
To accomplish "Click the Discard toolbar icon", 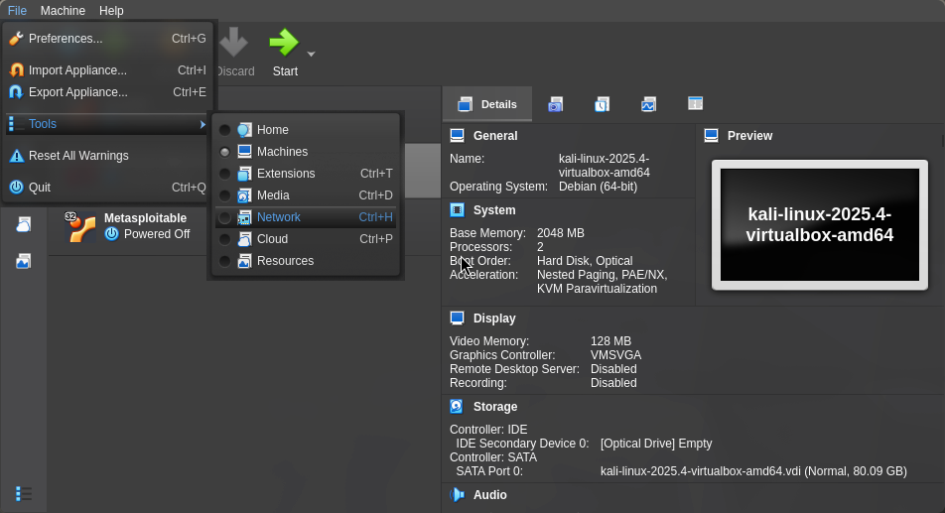I will (x=234, y=42).
